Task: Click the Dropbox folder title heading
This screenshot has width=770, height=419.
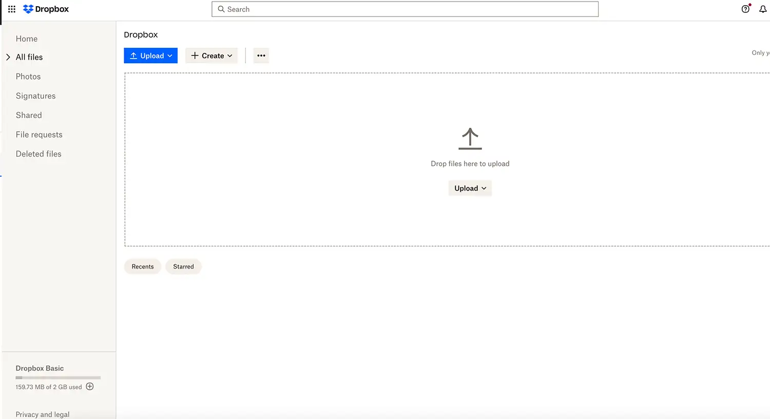Action: pos(141,35)
